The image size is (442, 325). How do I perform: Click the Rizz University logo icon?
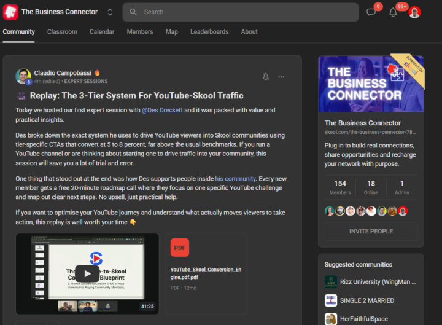coord(331,282)
